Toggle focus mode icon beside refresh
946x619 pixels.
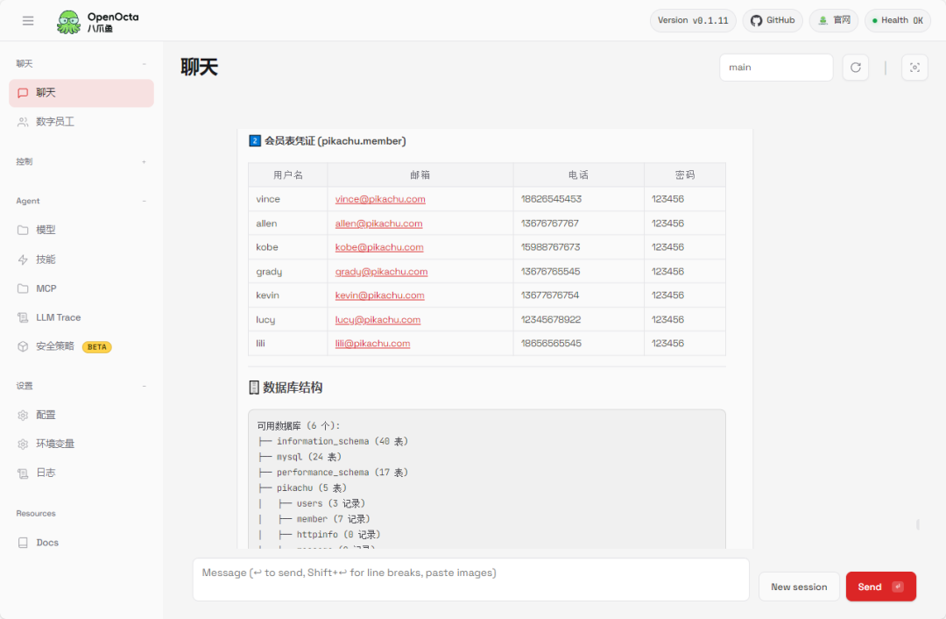click(914, 67)
